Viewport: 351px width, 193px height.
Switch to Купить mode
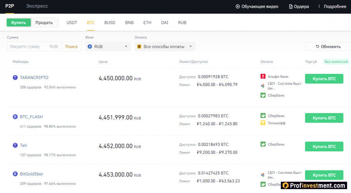19,23
